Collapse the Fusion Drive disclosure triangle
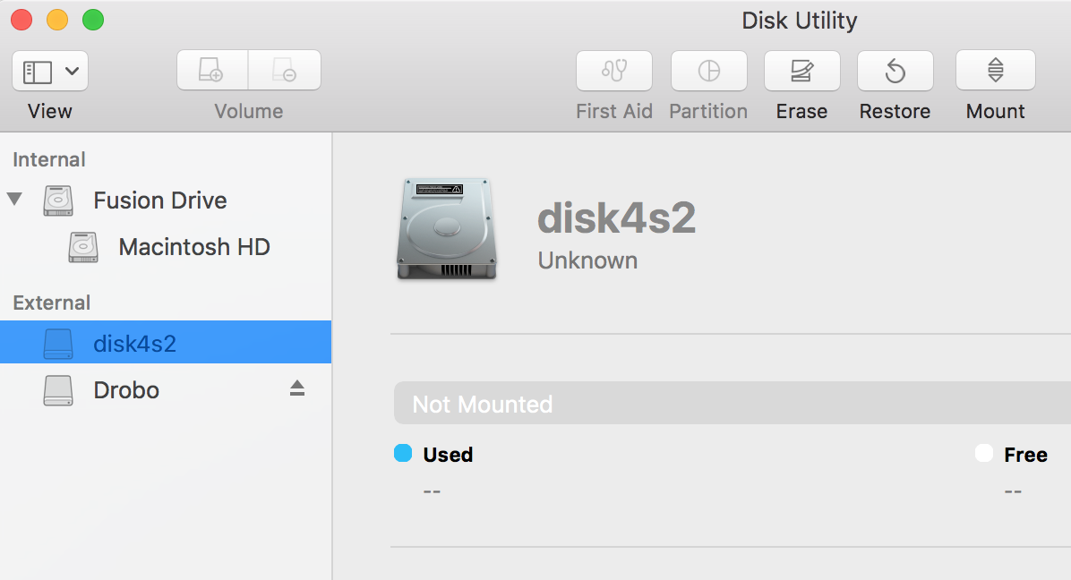This screenshot has width=1071, height=580. click(14, 199)
